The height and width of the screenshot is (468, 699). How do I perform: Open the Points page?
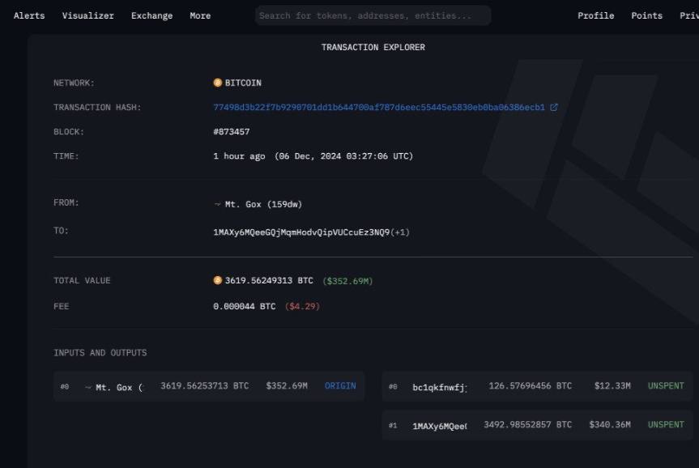click(x=646, y=15)
